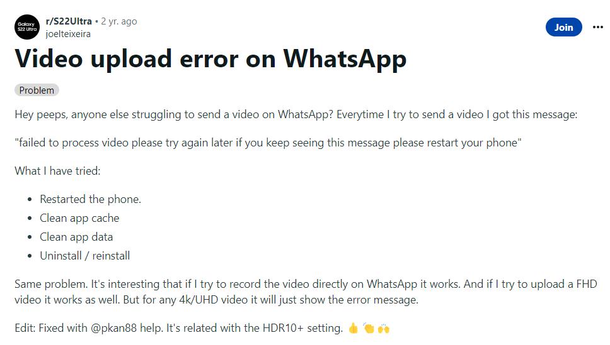Click the What I have tried heading text
The width and height of the screenshot is (610, 345).
coord(57,171)
